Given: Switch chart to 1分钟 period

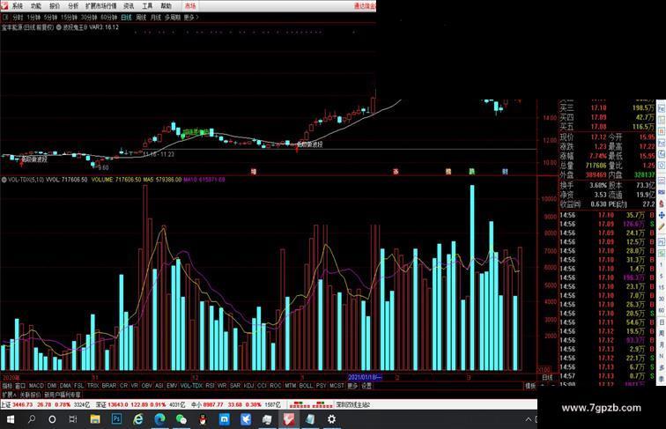Looking at the screenshot, I should click(x=33, y=18).
